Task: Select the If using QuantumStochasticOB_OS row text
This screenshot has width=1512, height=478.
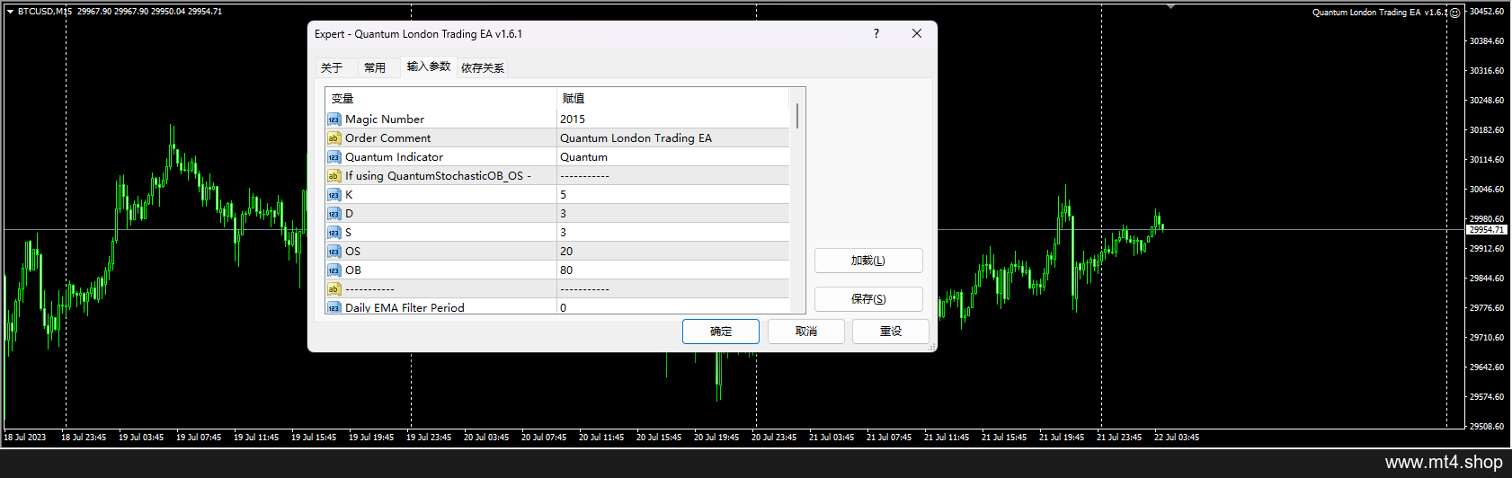Action: tap(439, 176)
